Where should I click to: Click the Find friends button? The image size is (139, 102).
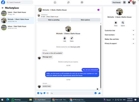(116, 3)
